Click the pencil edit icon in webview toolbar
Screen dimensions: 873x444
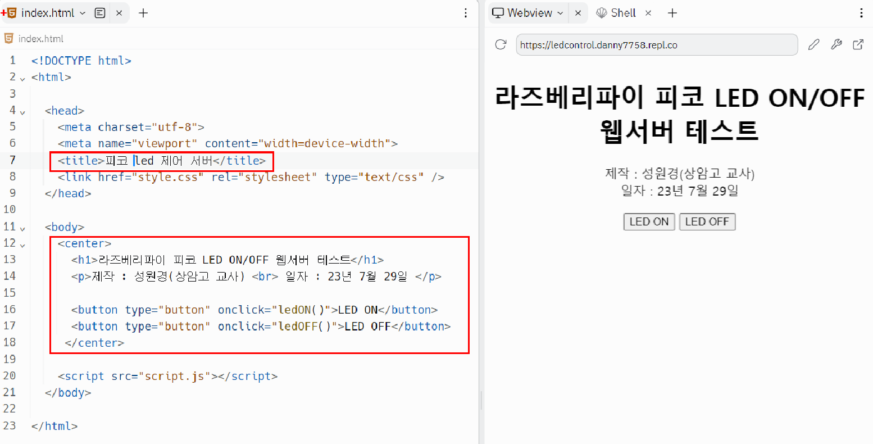(x=813, y=45)
